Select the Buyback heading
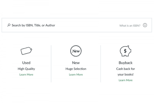Viewport: 154px width, 103px height. [126, 63]
